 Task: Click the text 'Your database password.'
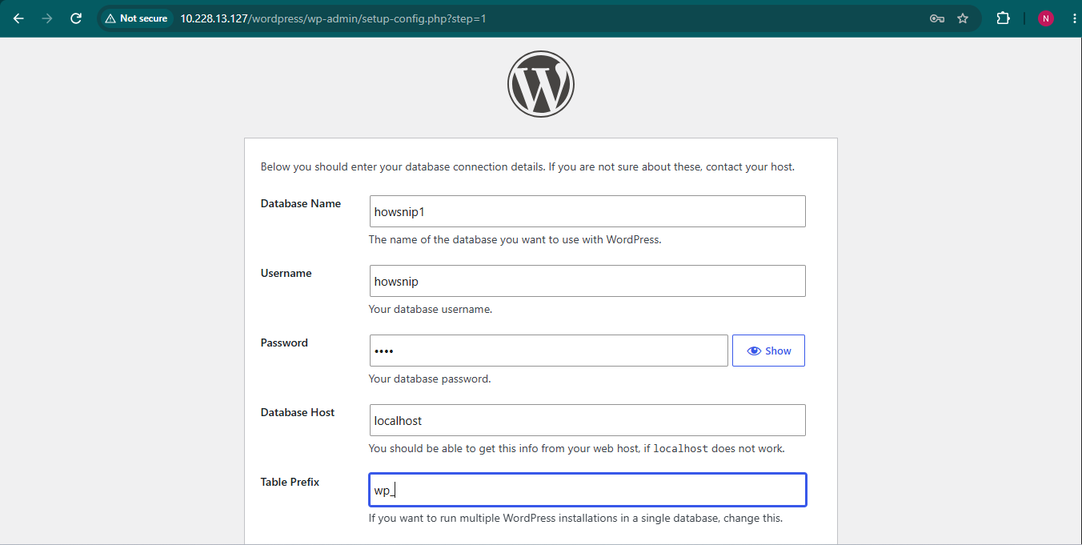tap(430, 379)
